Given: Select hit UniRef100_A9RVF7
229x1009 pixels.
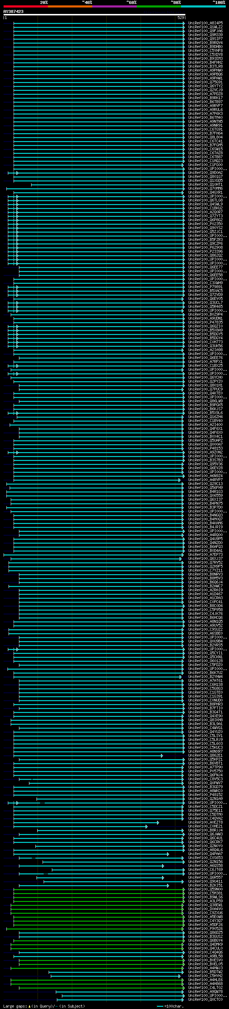Looking at the screenshot, I should pos(205,106).
